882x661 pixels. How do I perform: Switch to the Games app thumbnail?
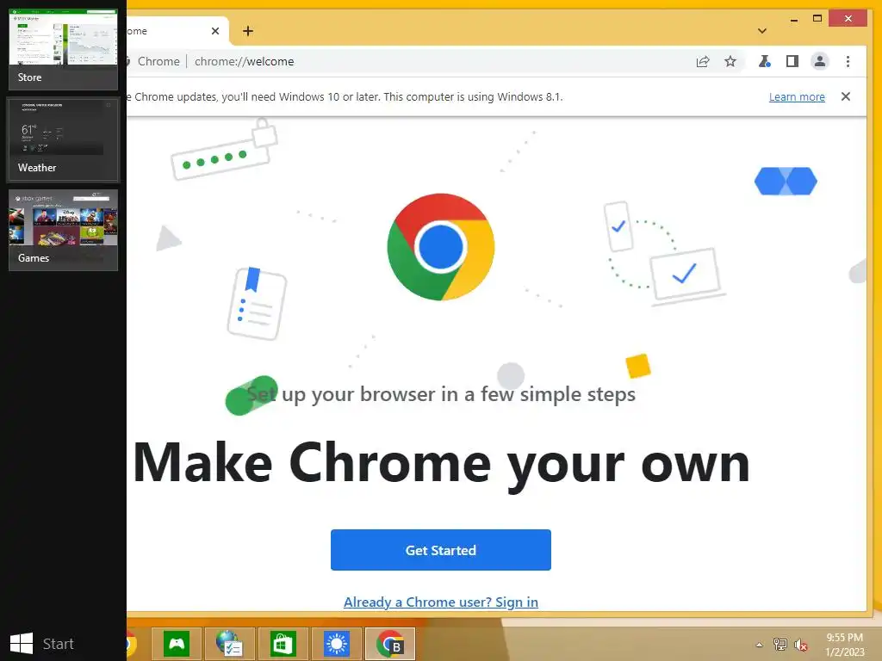63,230
